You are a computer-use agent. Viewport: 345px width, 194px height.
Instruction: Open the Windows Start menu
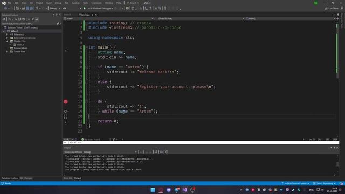click(153, 190)
